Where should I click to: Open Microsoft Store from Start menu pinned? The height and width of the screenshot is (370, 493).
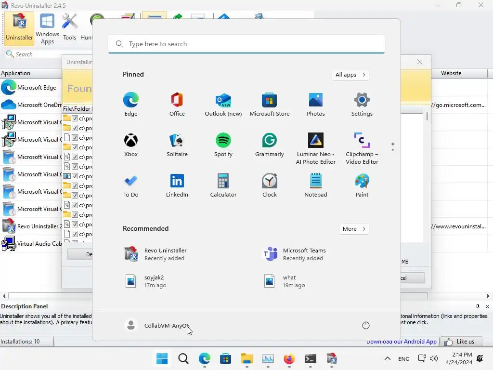[270, 105]
